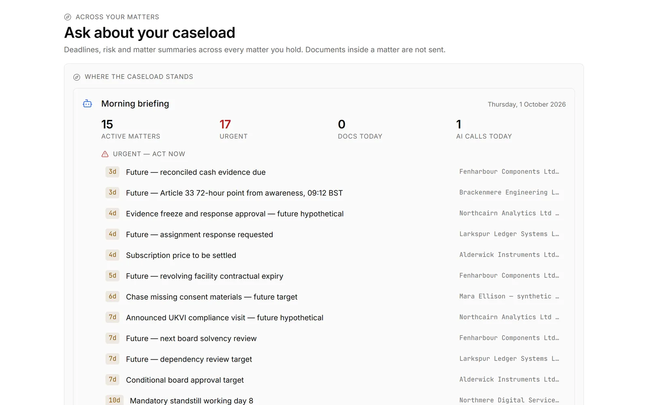This screenshot has width=648, height=405.
Task: Open 'Conditional board approval target' item
Action: (332, 380)
